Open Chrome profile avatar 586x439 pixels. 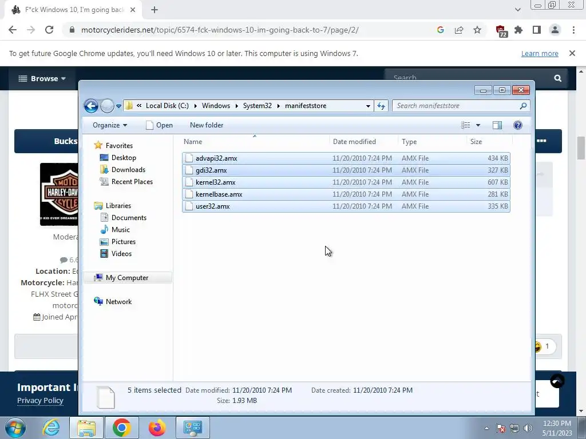pyautogui.click(x=555, y=30)
